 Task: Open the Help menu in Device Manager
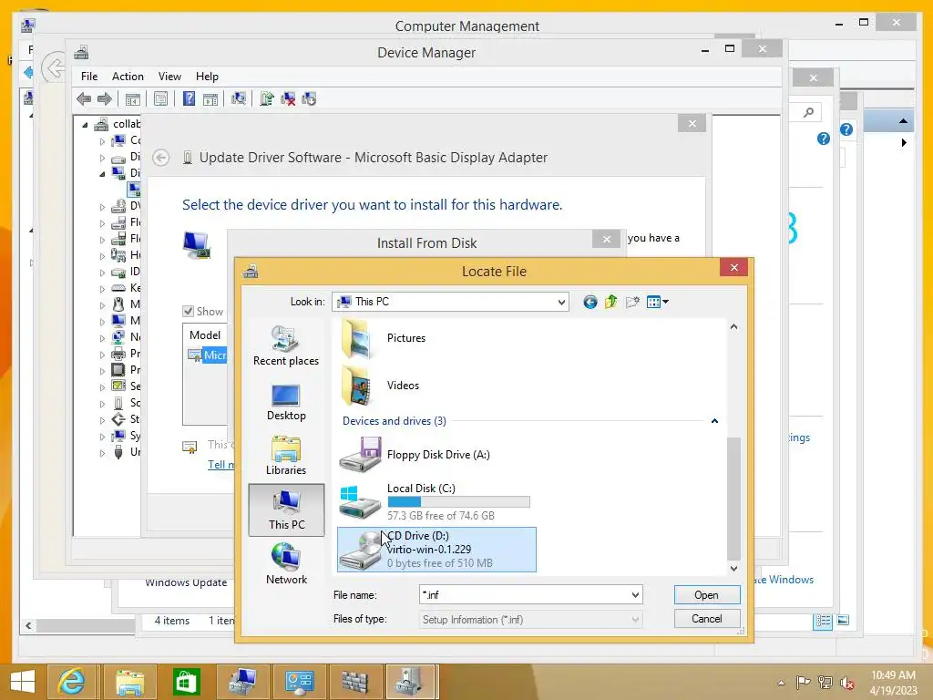pos(207,77)
